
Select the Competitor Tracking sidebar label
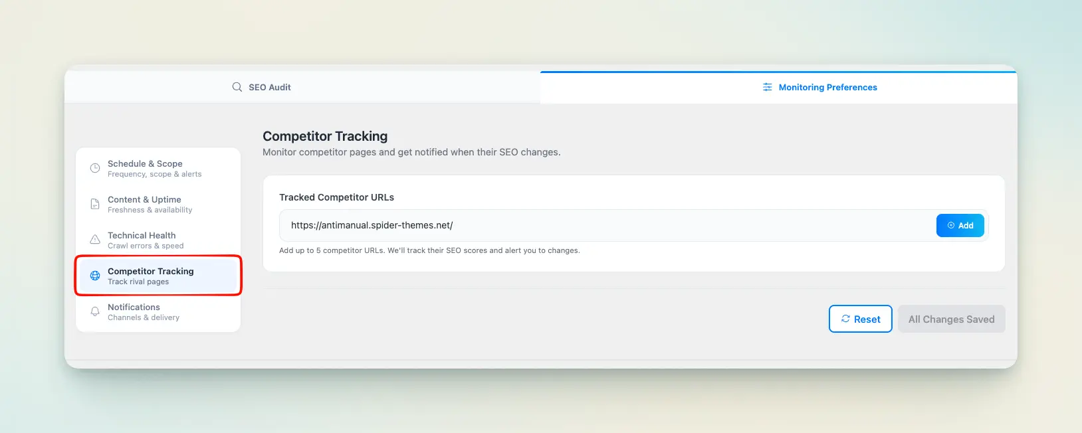pos(151,272)
